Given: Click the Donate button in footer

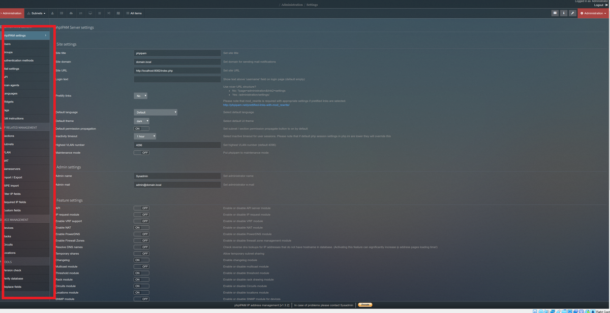Looking at the screenshot, I should [365, 305].
